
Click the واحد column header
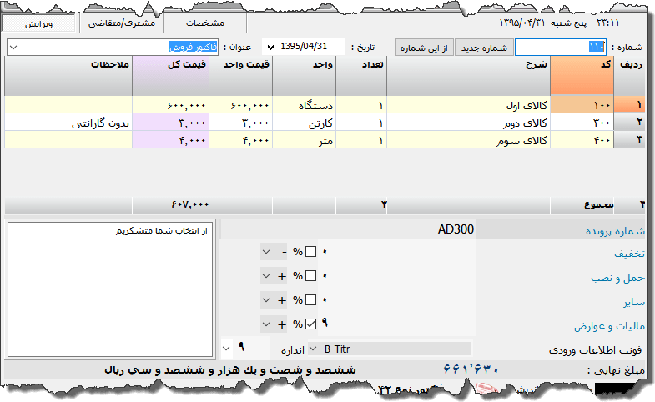click(304, 76)
